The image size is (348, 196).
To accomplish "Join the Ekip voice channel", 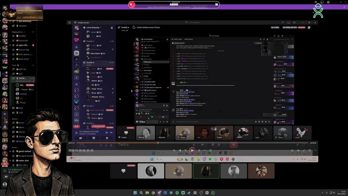I will 23,108.
